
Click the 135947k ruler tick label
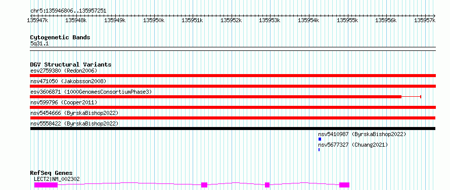[37, 20]
